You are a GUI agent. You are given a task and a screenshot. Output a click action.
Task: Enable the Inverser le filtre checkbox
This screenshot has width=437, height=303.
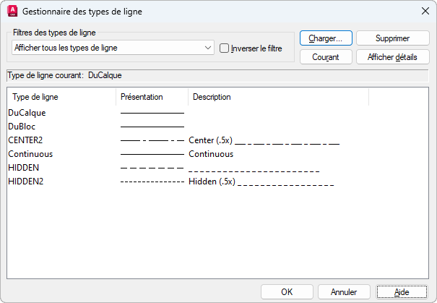click(x=224, y=48)
